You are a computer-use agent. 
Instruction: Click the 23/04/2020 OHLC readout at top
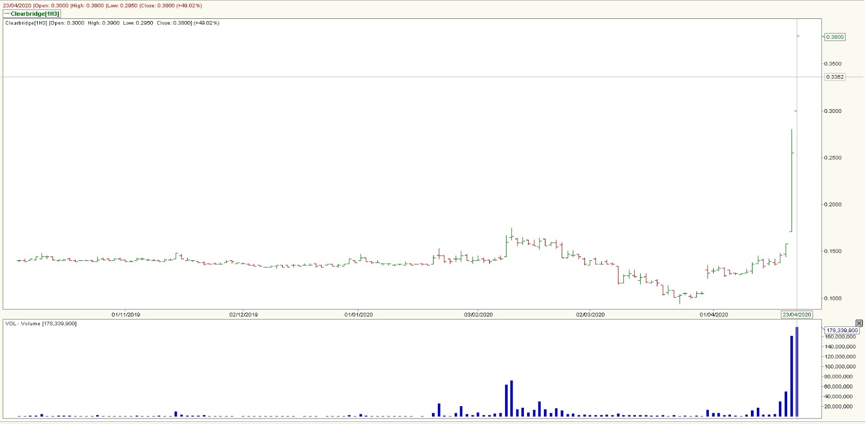(x=103, y=5)
